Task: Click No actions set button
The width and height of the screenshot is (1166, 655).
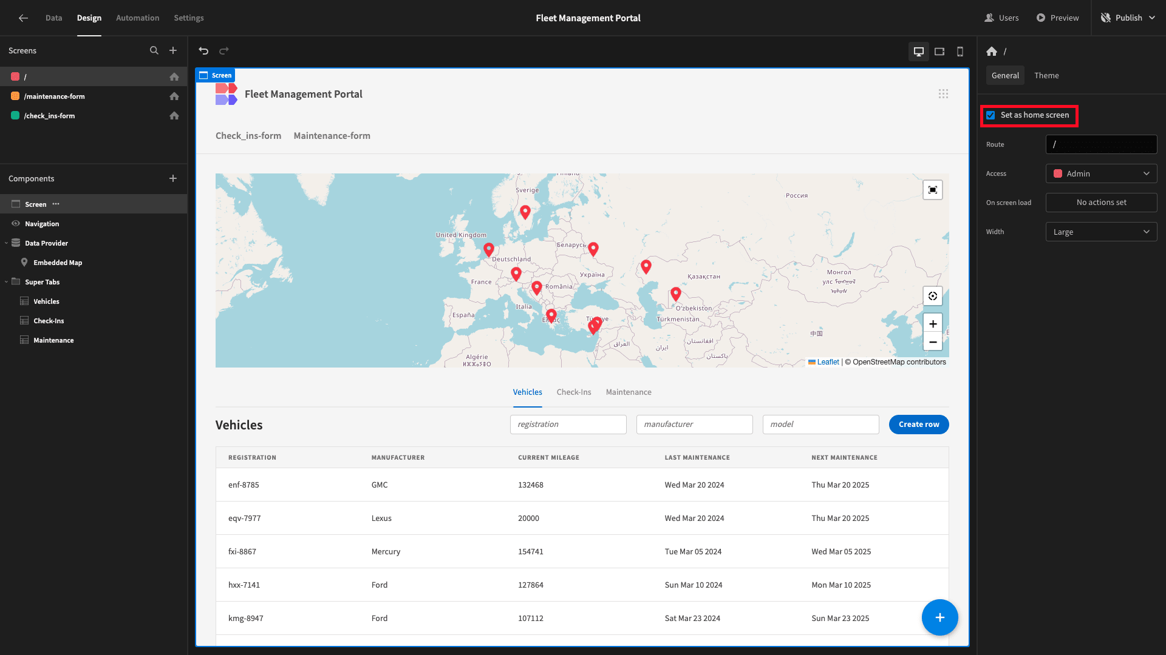Action: coord(1101,203)
